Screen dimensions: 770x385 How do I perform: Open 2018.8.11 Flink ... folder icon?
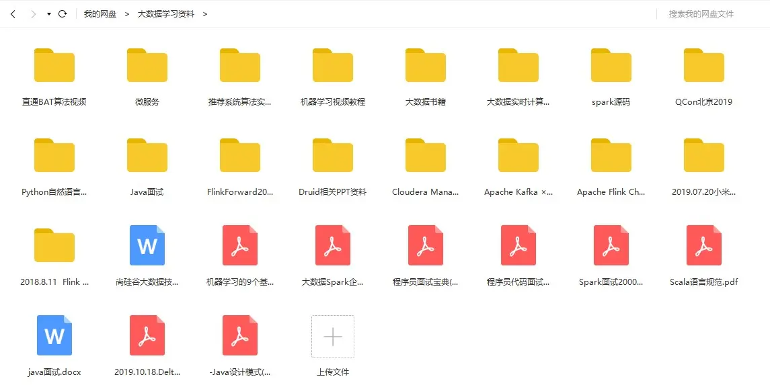[54, 245]
